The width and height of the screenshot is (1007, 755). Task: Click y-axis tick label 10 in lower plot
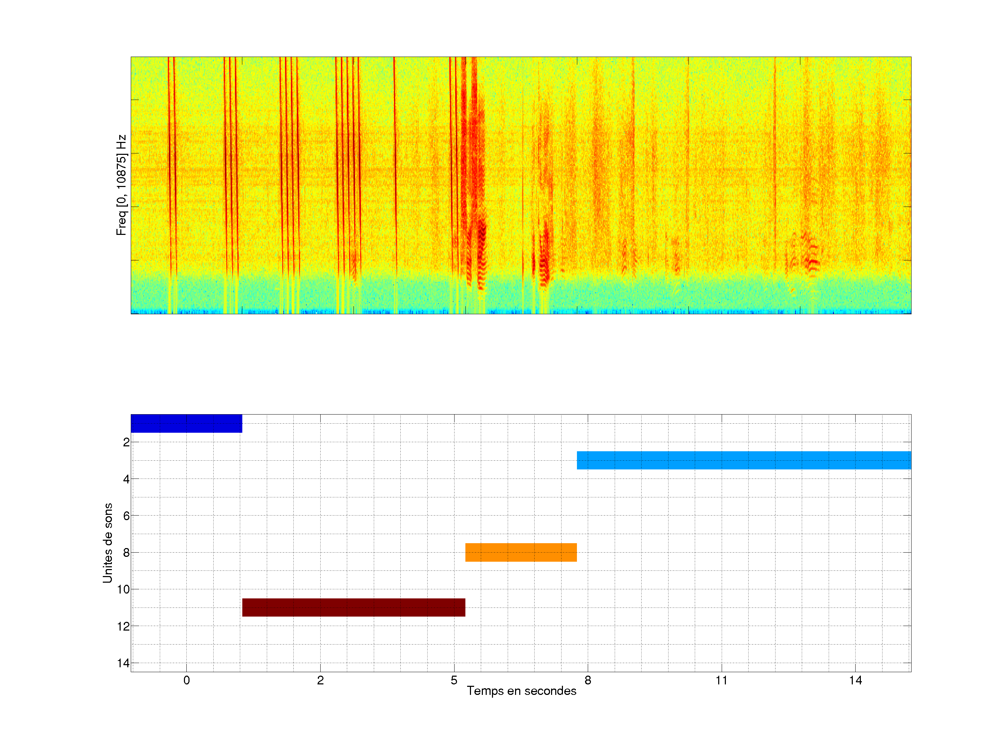123,589
